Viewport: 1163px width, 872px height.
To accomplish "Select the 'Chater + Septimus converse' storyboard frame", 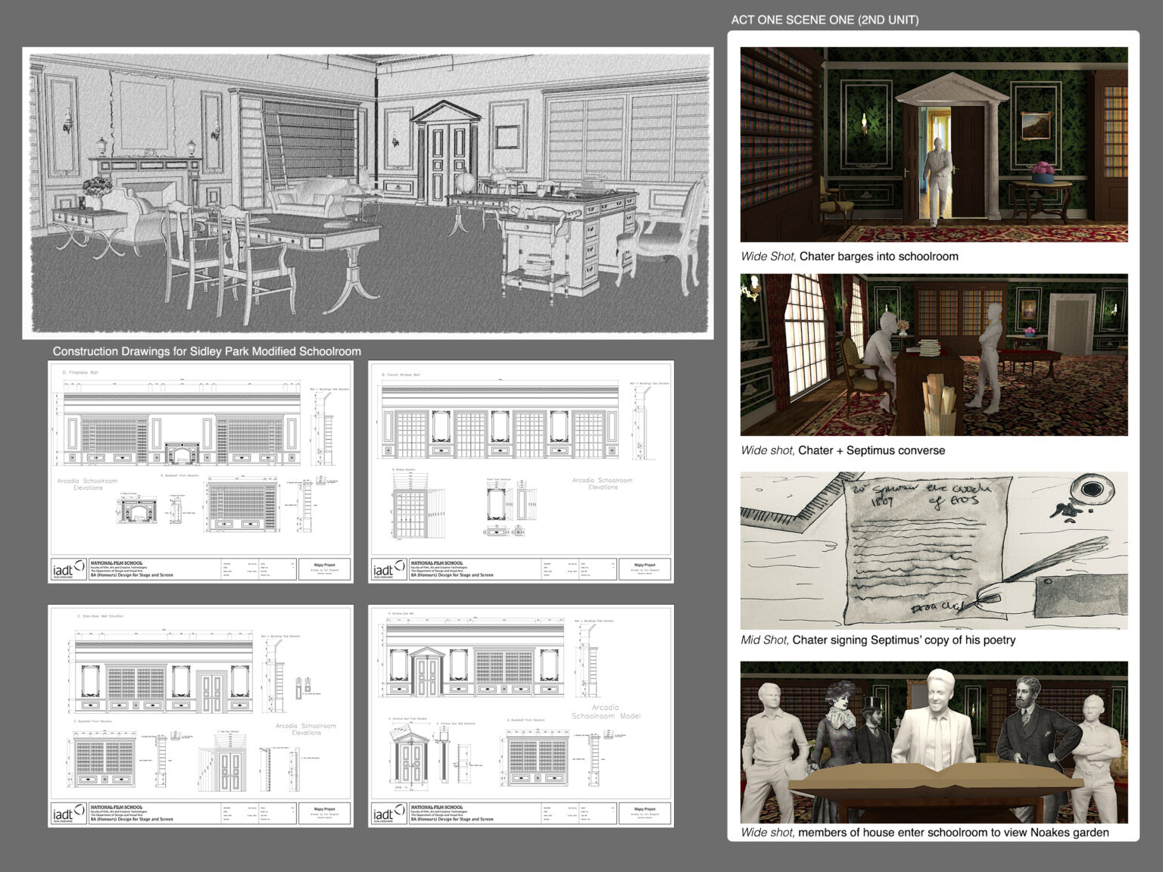I will pos(934,354).
